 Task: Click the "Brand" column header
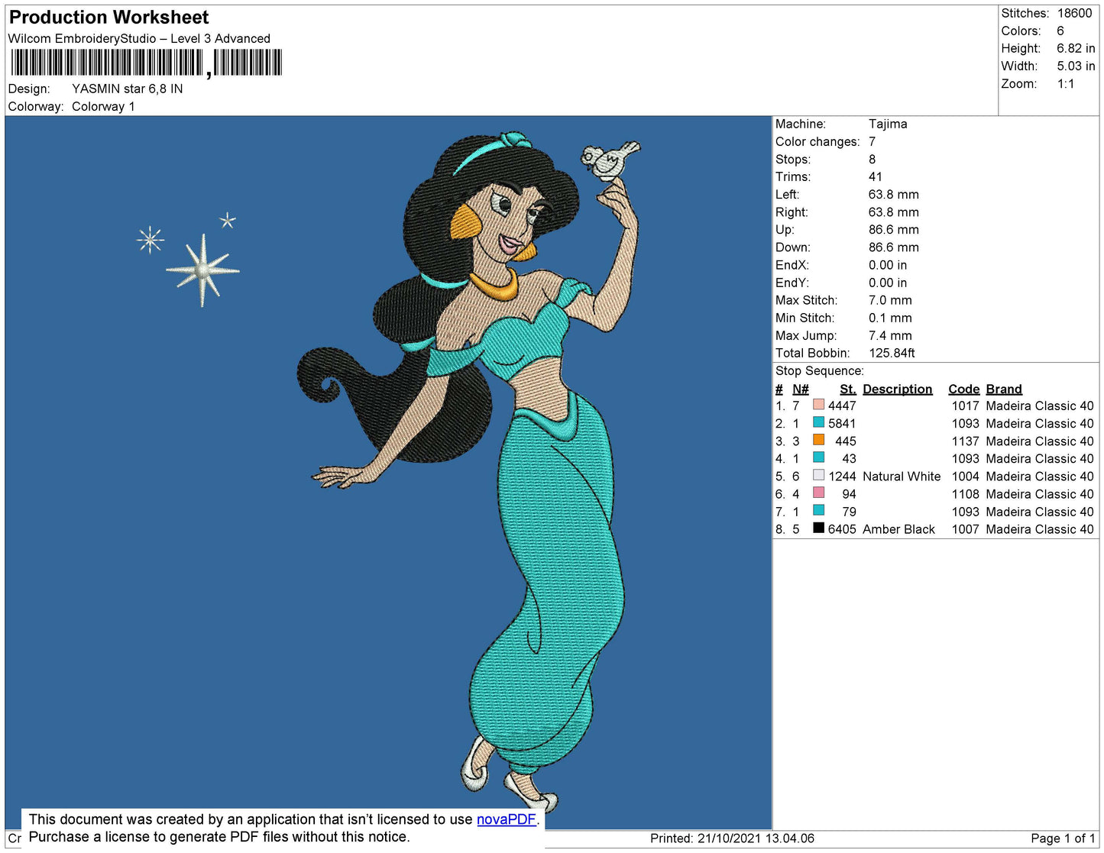1004,389
